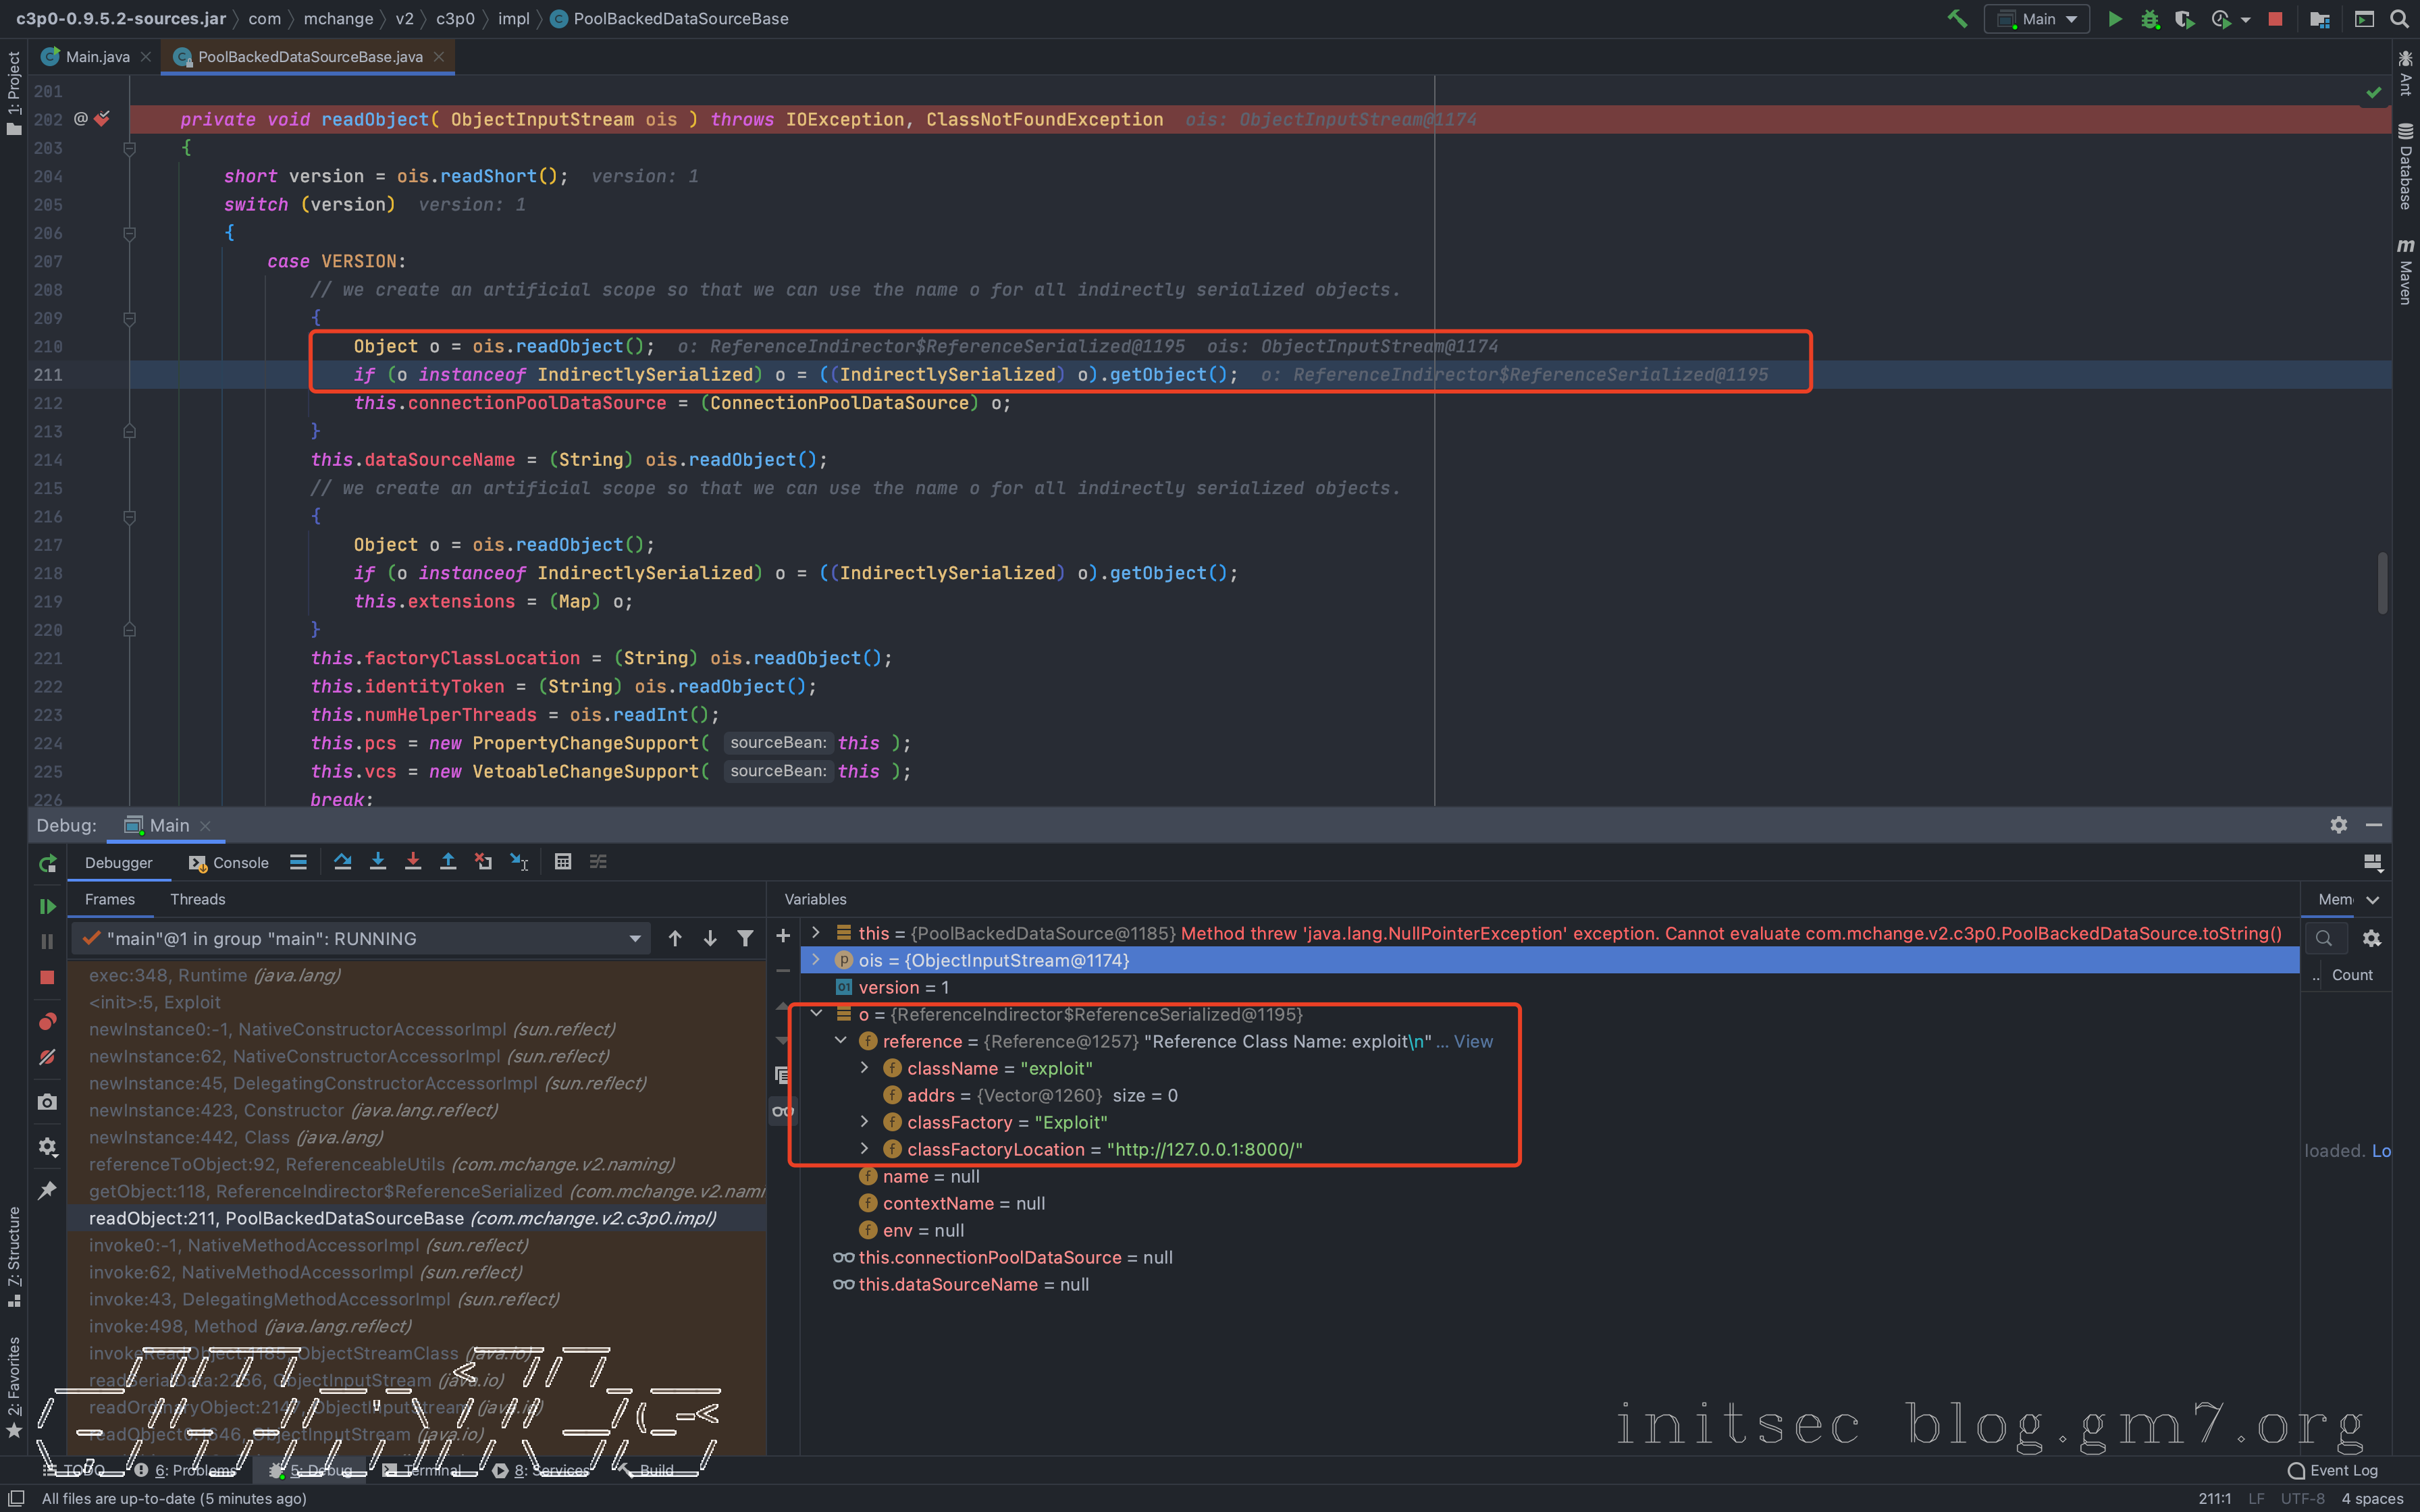
Task: Click Step Out debugger icon
Action: click(x=448, y=862)
